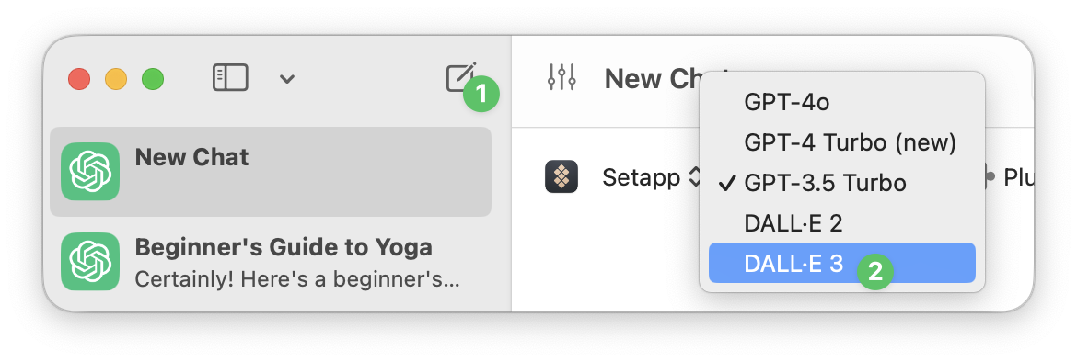Choose the highlighted DALL·E 3 option
This screenshot has height=362, width=1077.
tap(842, 263)
